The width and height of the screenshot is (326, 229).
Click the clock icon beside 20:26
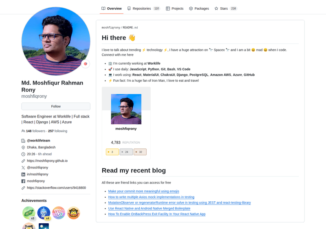pos(23,154)
